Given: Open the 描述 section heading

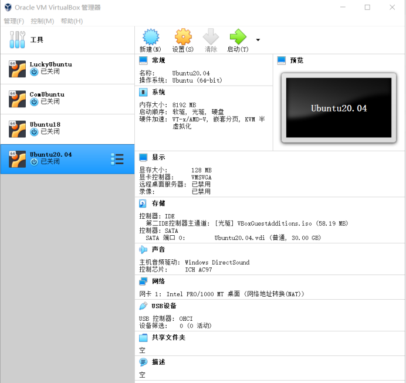Looking at the screenshot, I should (158, 362).
